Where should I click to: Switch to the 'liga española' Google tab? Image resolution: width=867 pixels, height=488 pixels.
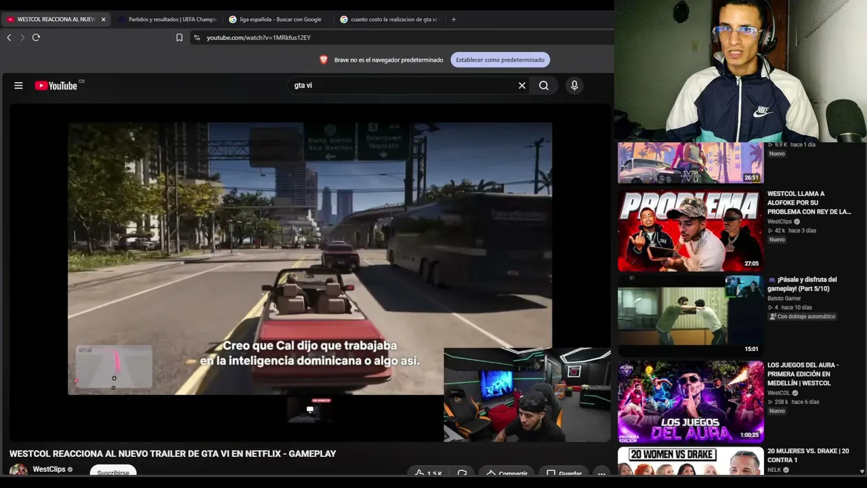pos(278,19)
